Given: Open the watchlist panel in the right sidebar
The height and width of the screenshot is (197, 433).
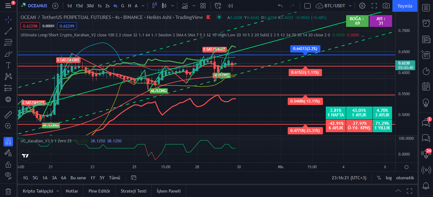Looking at the screenshot, I should point(426,8).
